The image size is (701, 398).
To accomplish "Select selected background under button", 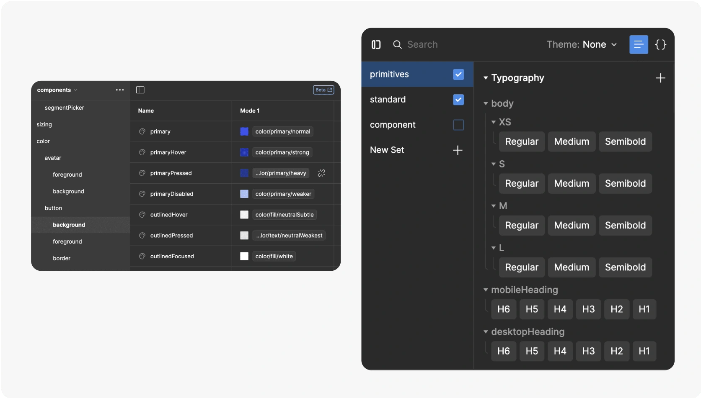I will [x=80, y=225].
